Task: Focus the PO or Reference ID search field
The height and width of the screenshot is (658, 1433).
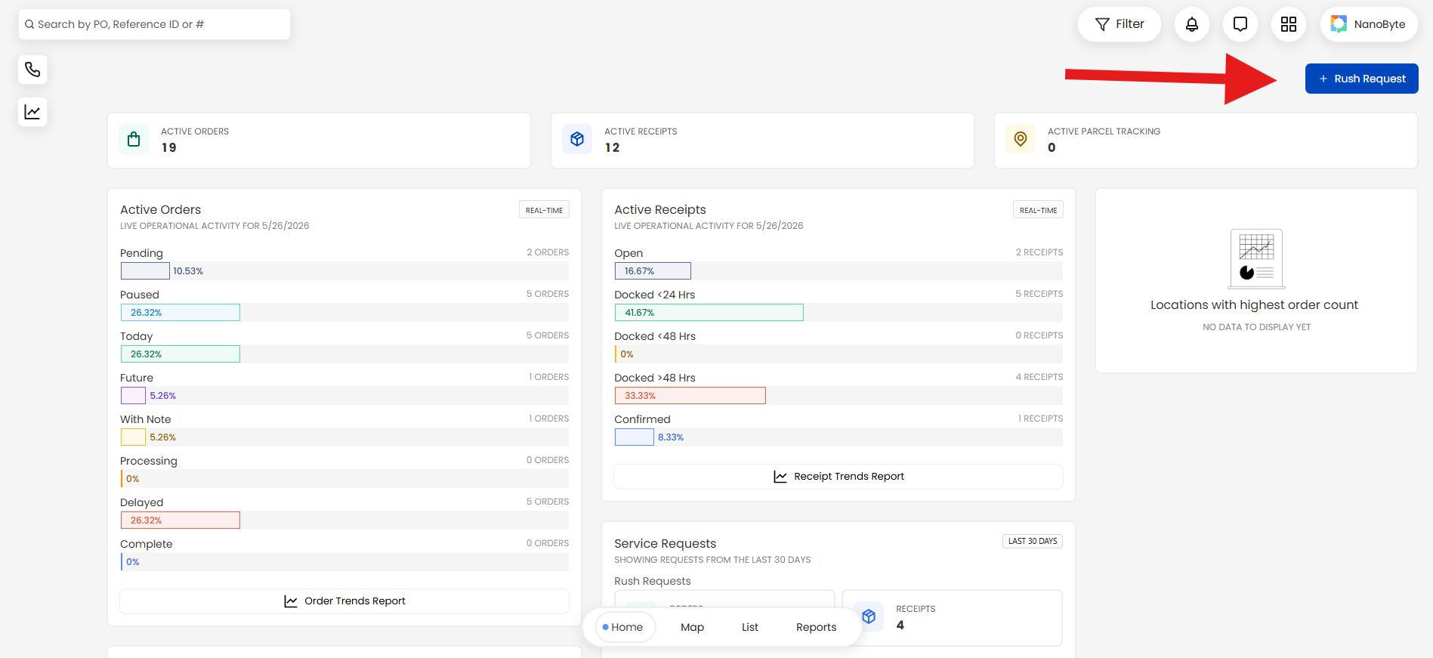Action: (155, 24)
